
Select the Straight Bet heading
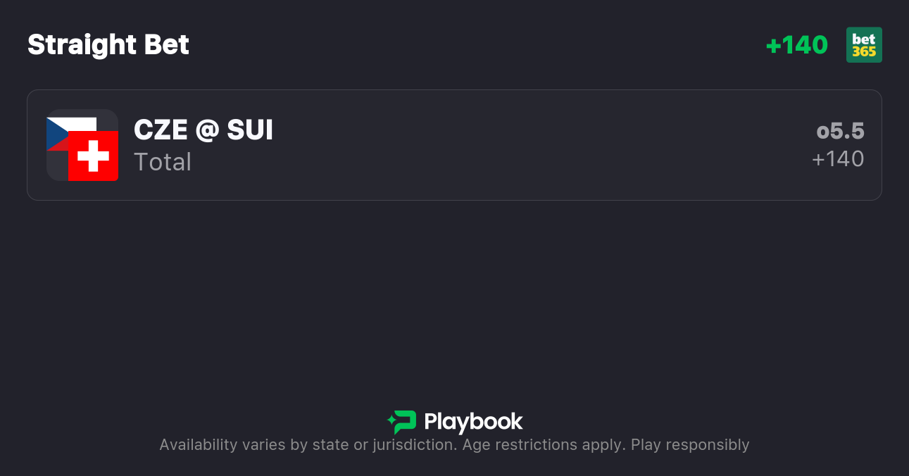click(x=108, y=45)
